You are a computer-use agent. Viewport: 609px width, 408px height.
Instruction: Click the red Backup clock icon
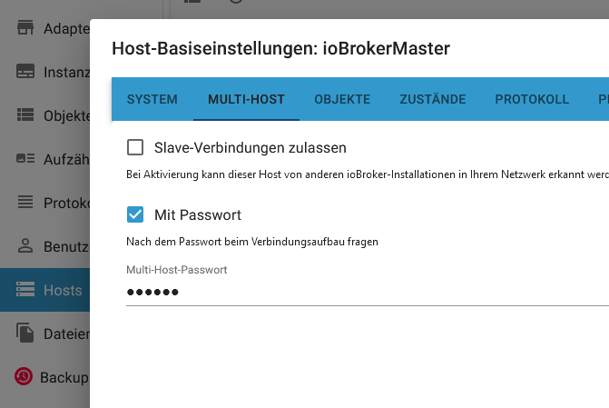[x=24, y=376]
